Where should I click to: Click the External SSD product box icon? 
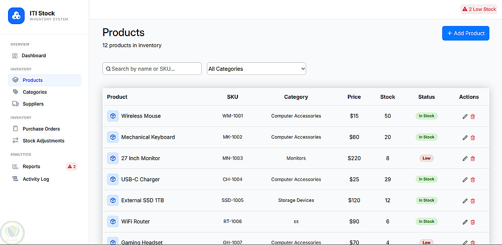113,200
